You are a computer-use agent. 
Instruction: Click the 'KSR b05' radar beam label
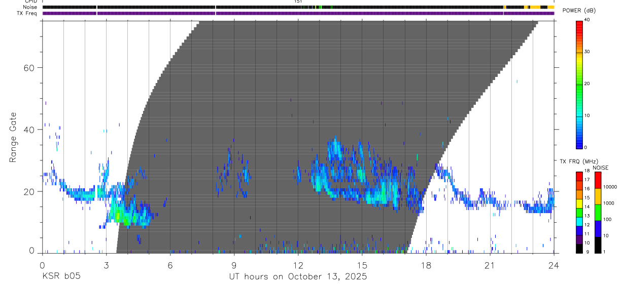pos(61,276)
